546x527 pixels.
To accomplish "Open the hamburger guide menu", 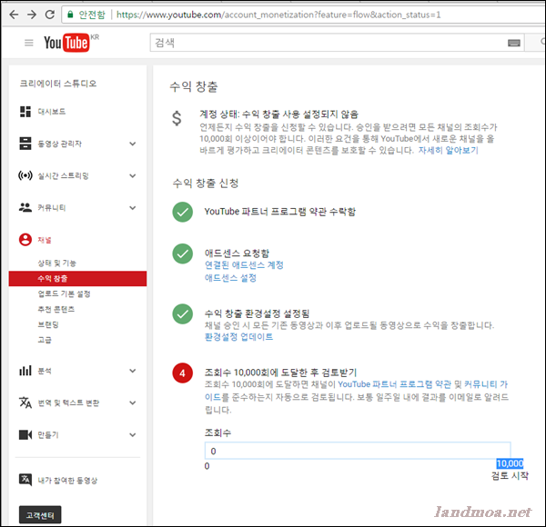I will (29, 43).
